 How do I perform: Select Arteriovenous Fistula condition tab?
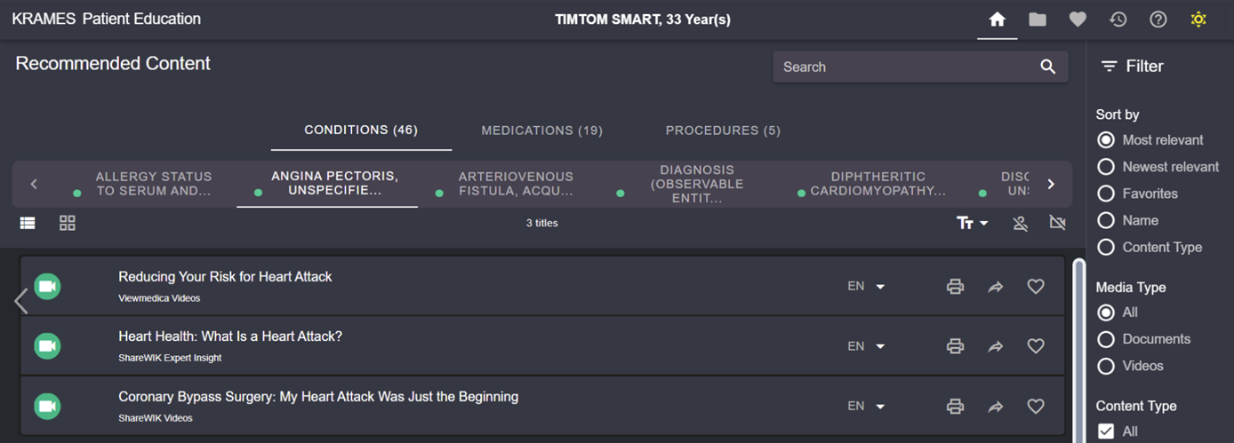[516, 184]
